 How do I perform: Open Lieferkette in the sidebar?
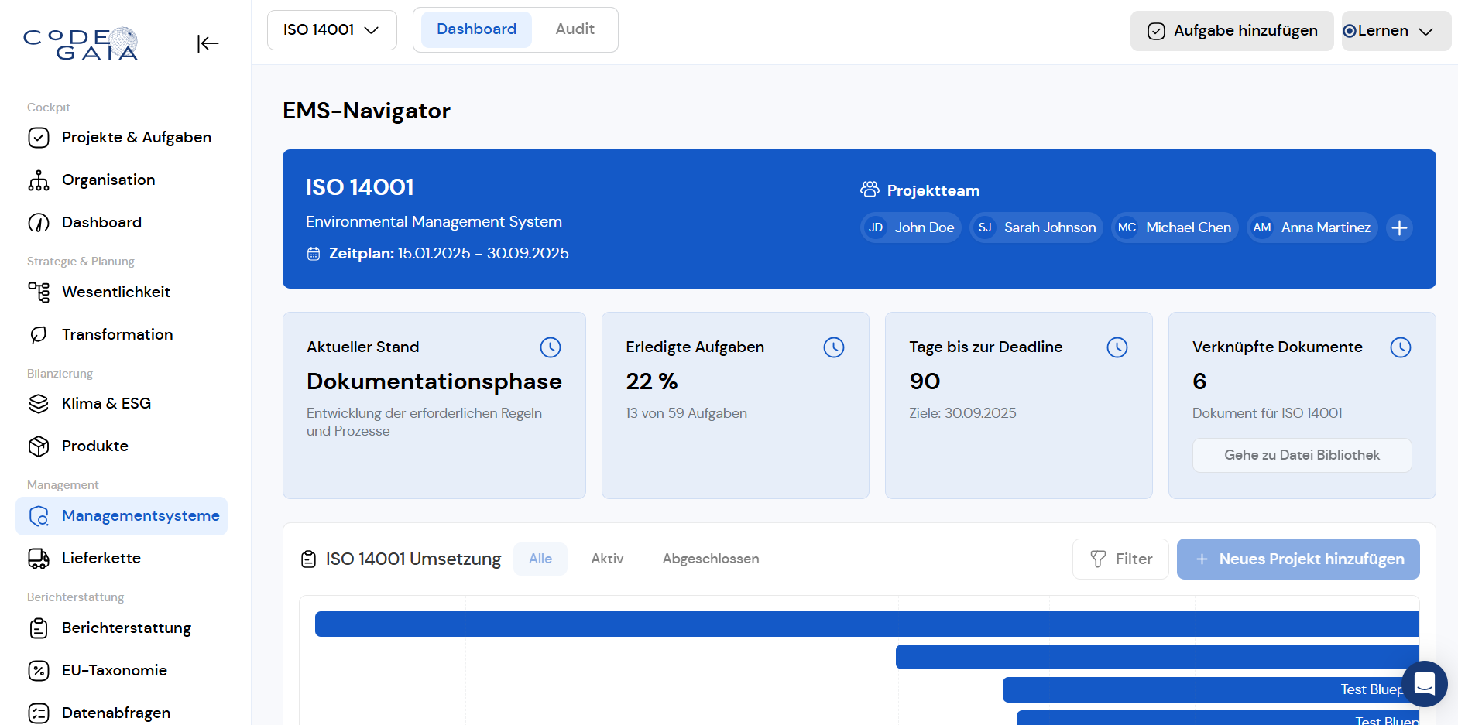(101, 558)
